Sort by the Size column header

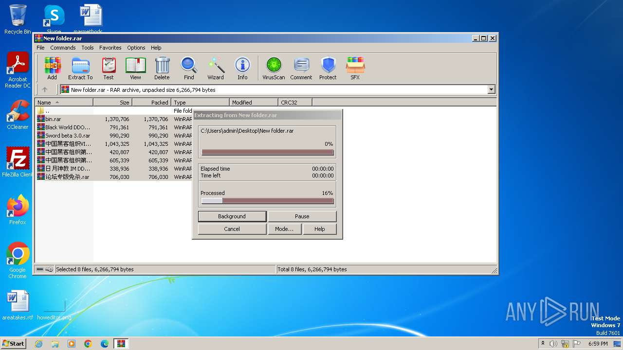coord(113,103)
